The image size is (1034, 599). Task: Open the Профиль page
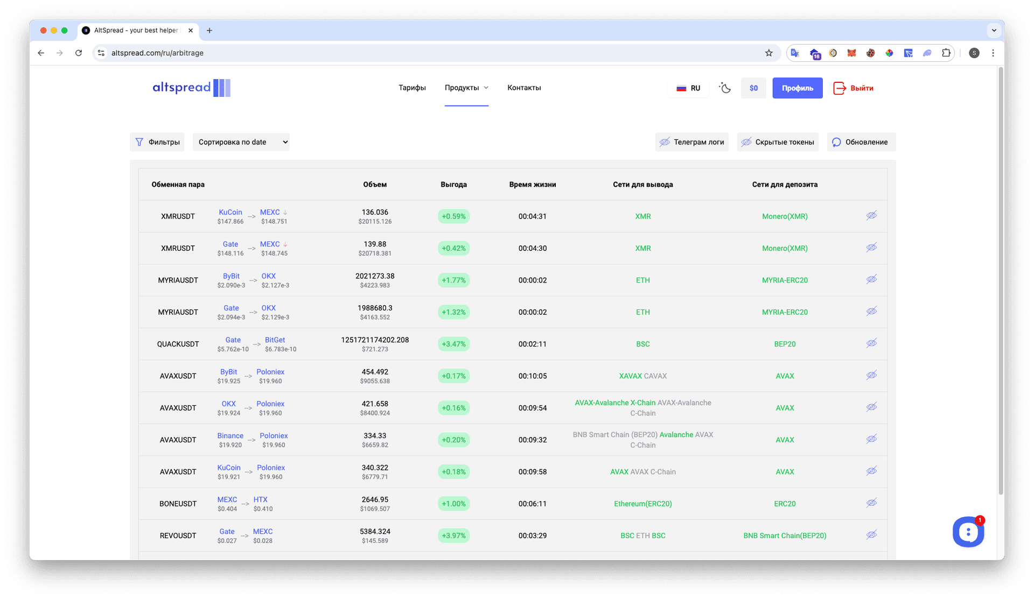[x=798, y=88]
